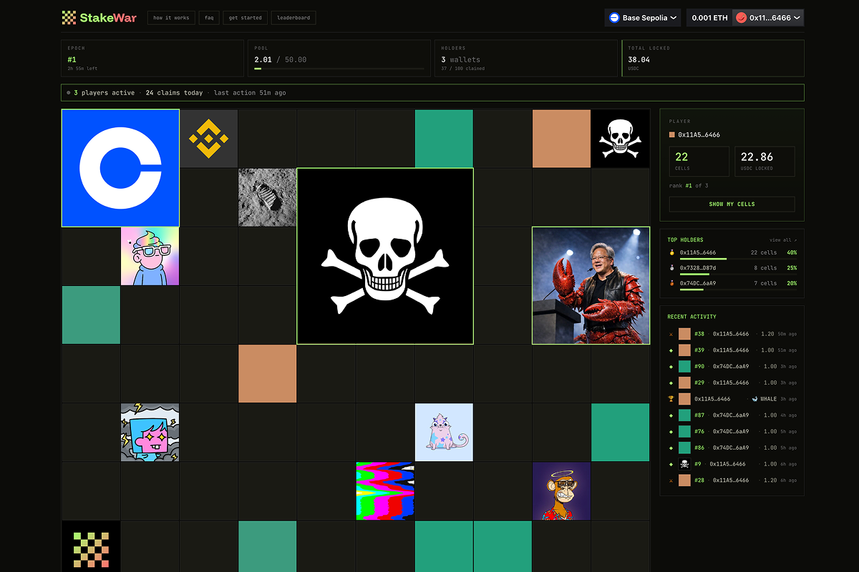Click the checkered pixel logo cell in bottom row
The width and height of the screenshot is (859, 572).
(91, 546)
